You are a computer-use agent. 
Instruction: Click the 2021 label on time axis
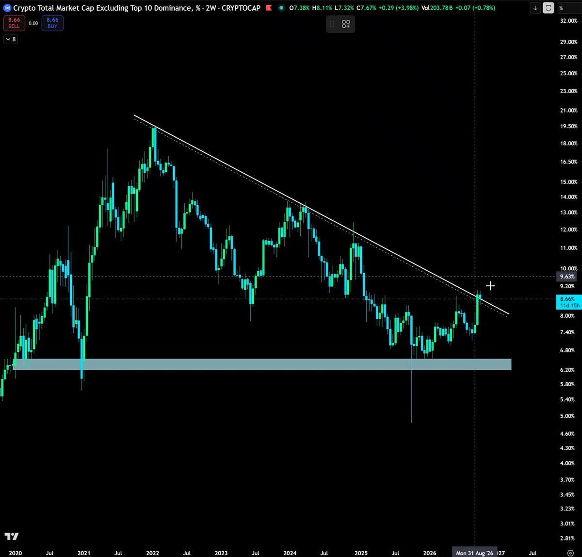83,553
